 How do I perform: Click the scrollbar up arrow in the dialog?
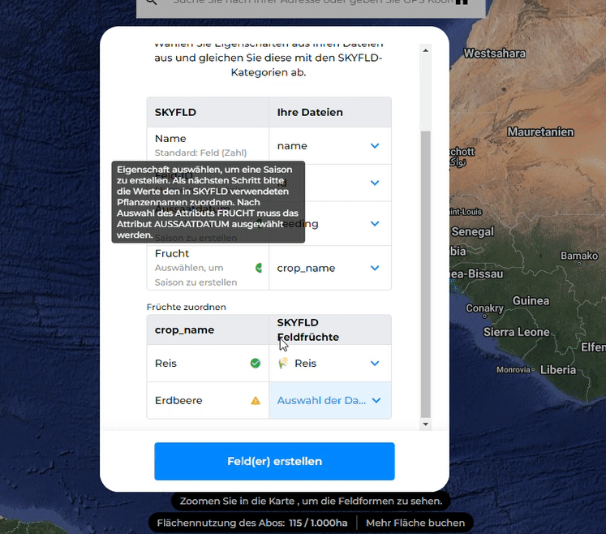(x=426, y=50)
